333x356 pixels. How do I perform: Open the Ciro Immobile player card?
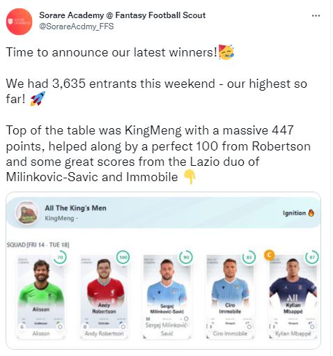[230, 297]
